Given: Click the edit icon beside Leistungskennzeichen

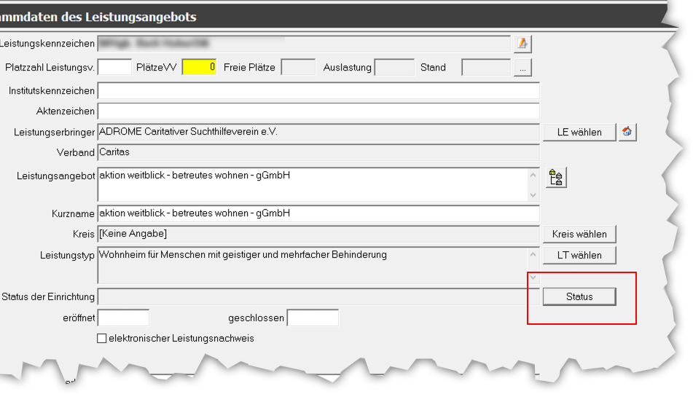Looking at the screenshot, I should (522, 44).
